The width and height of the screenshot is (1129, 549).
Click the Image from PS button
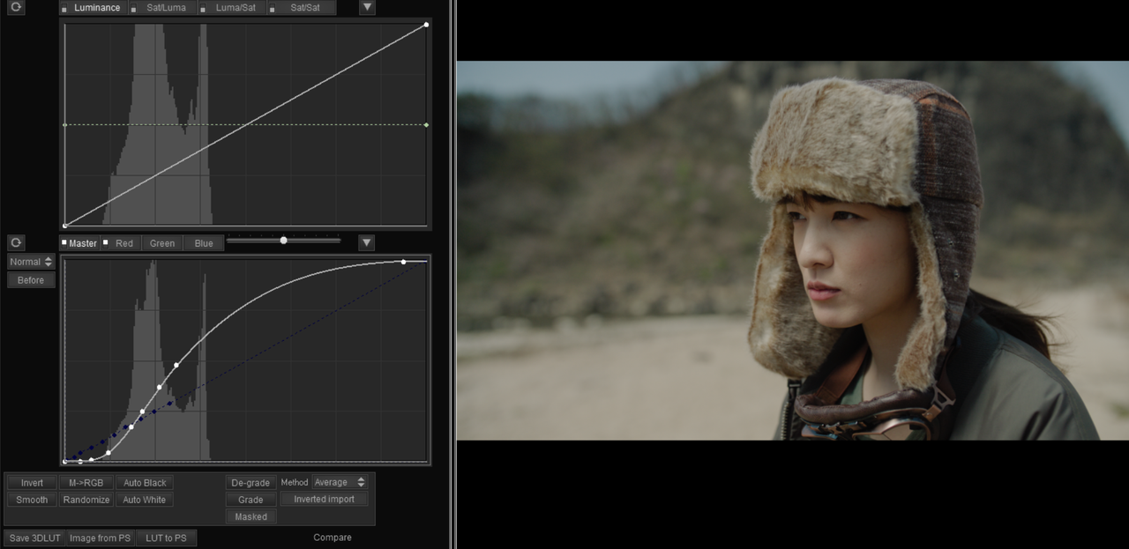[100, 538]
